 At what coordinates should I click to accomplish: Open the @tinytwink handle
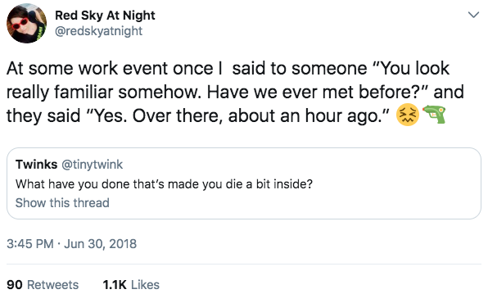point(93,165)
